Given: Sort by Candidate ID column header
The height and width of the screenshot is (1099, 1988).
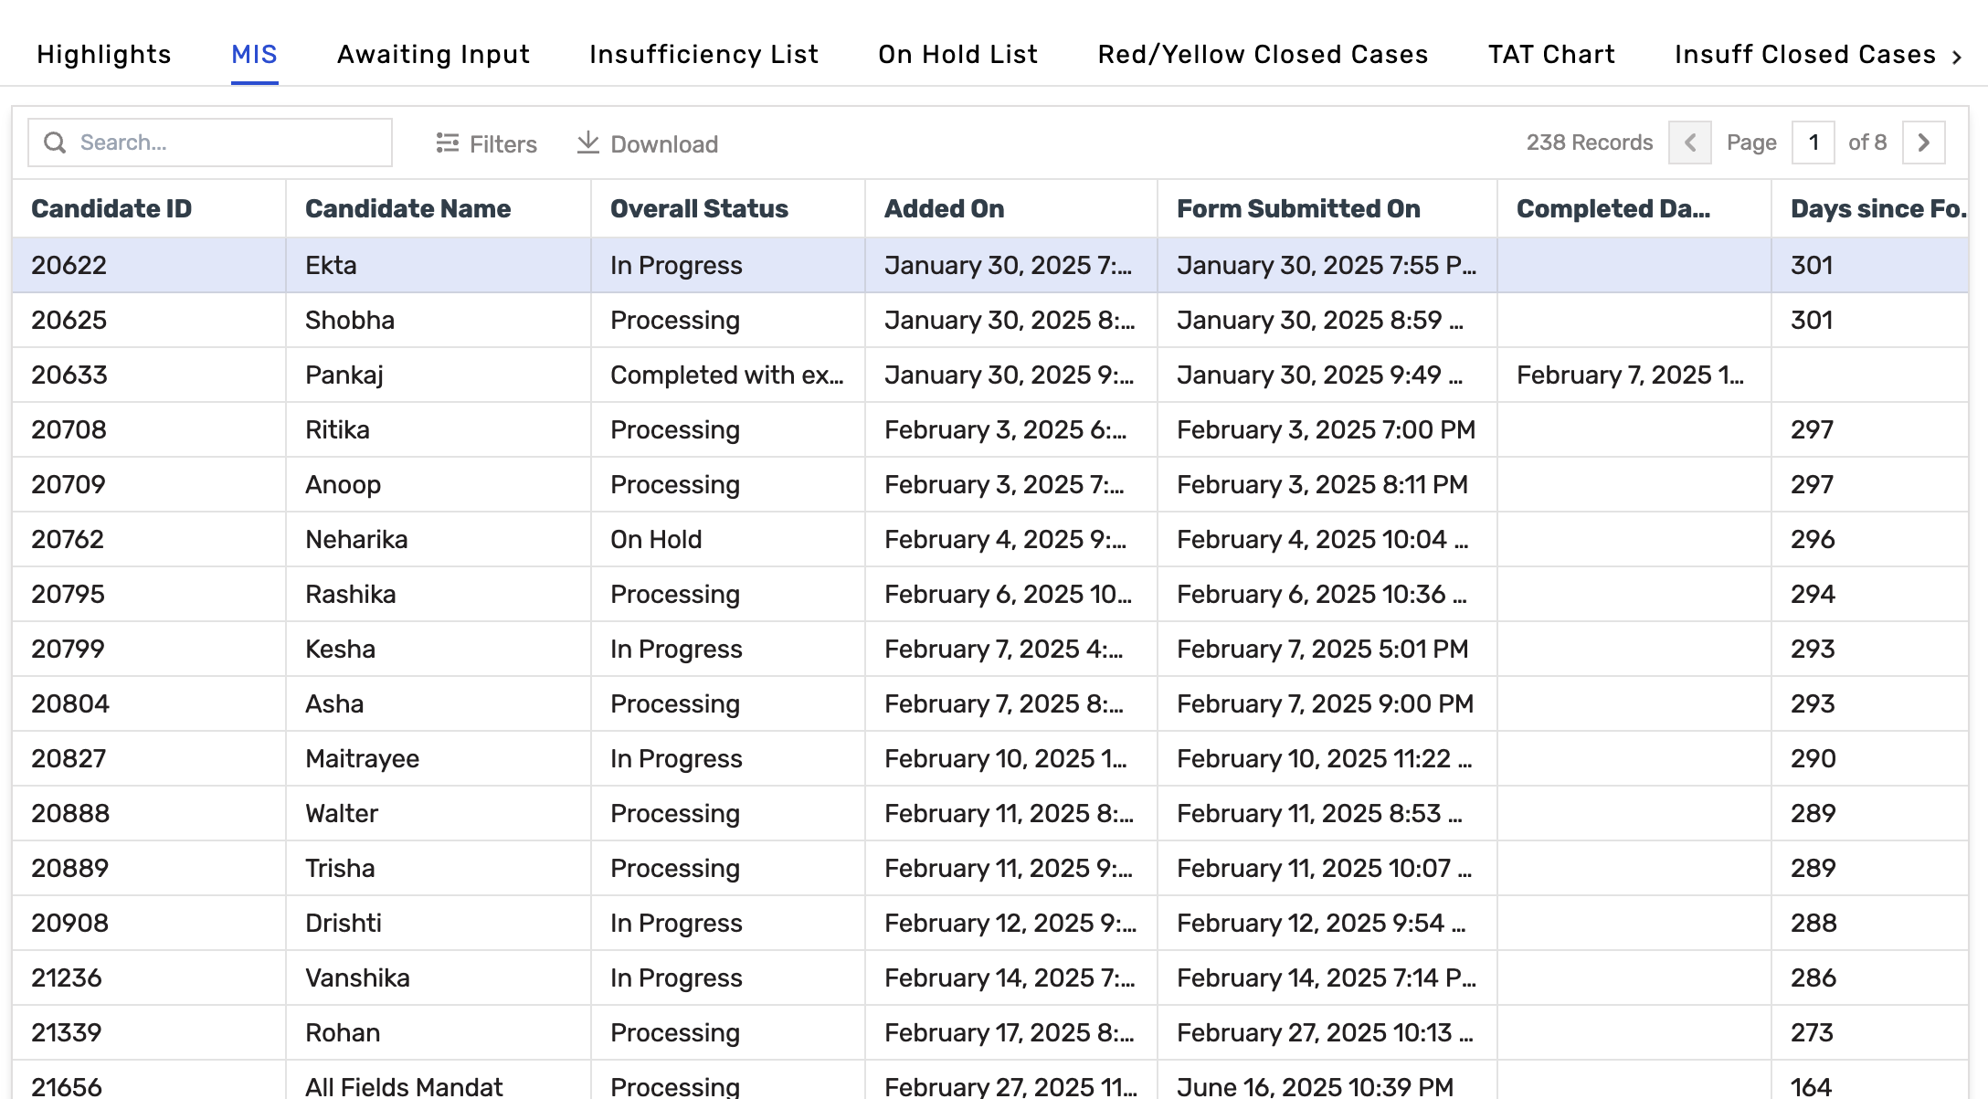Looking at the screenshot, I should tap(111, 208).
